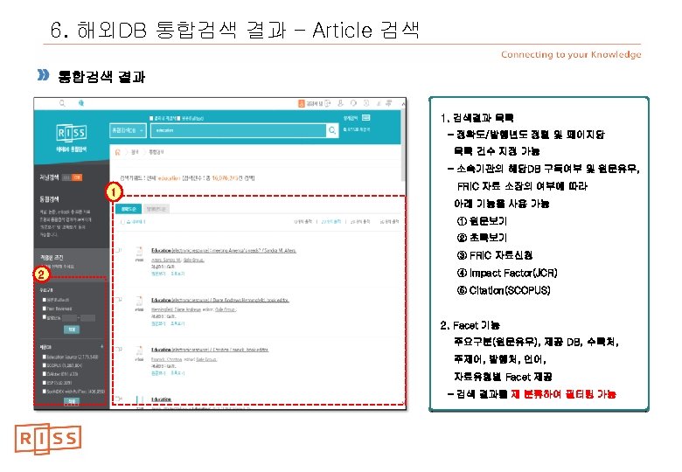682x472 pixels.
Task: Open the Education title by Diane Andrews Henningfeld
Action: pyautogui.click(x=219, y=300)
